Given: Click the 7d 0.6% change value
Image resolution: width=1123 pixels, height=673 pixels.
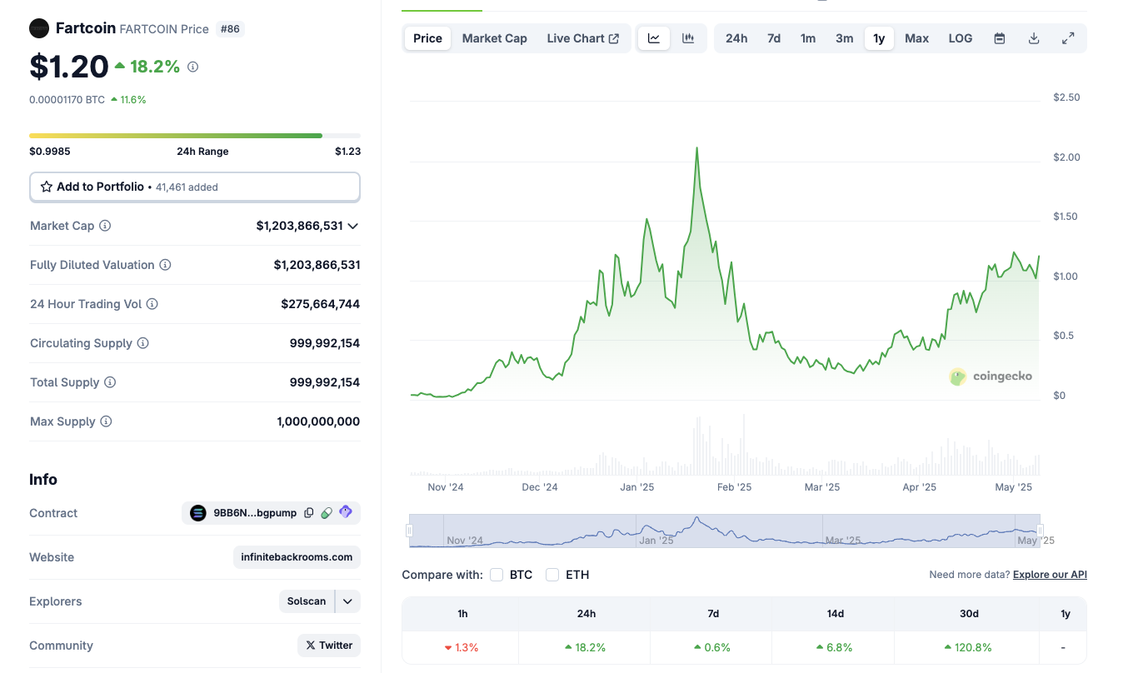Looking at the screenshot, I should 712,647.
